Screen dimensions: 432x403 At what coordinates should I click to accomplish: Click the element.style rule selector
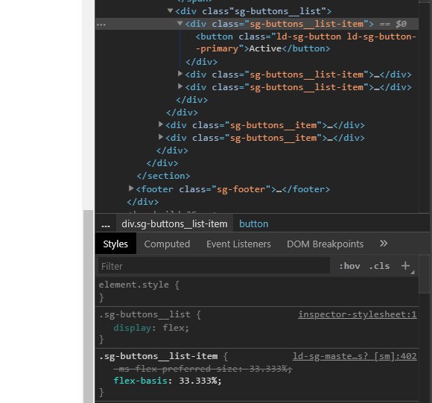(133, 285)
